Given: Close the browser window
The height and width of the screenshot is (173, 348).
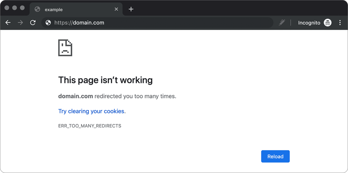Looking at the screenshot, I should (x=7, y=8).
